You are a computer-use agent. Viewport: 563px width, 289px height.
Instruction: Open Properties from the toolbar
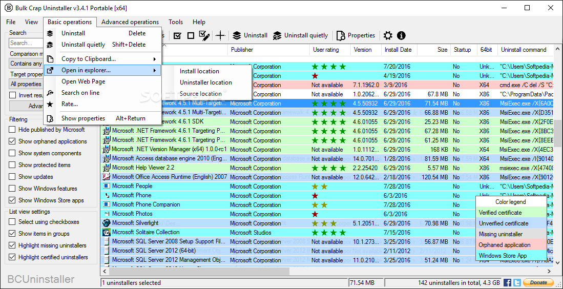point(356,35)
